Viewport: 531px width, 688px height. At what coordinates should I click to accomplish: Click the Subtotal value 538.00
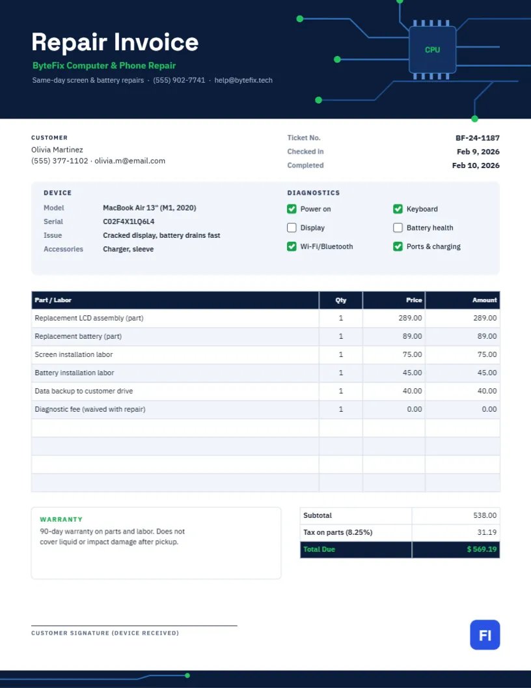click(x=485, y=515)
